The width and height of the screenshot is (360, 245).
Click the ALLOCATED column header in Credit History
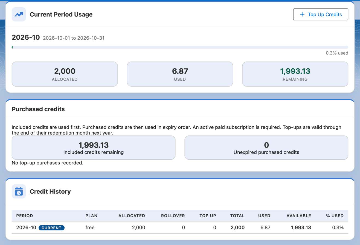click(132, 216)
